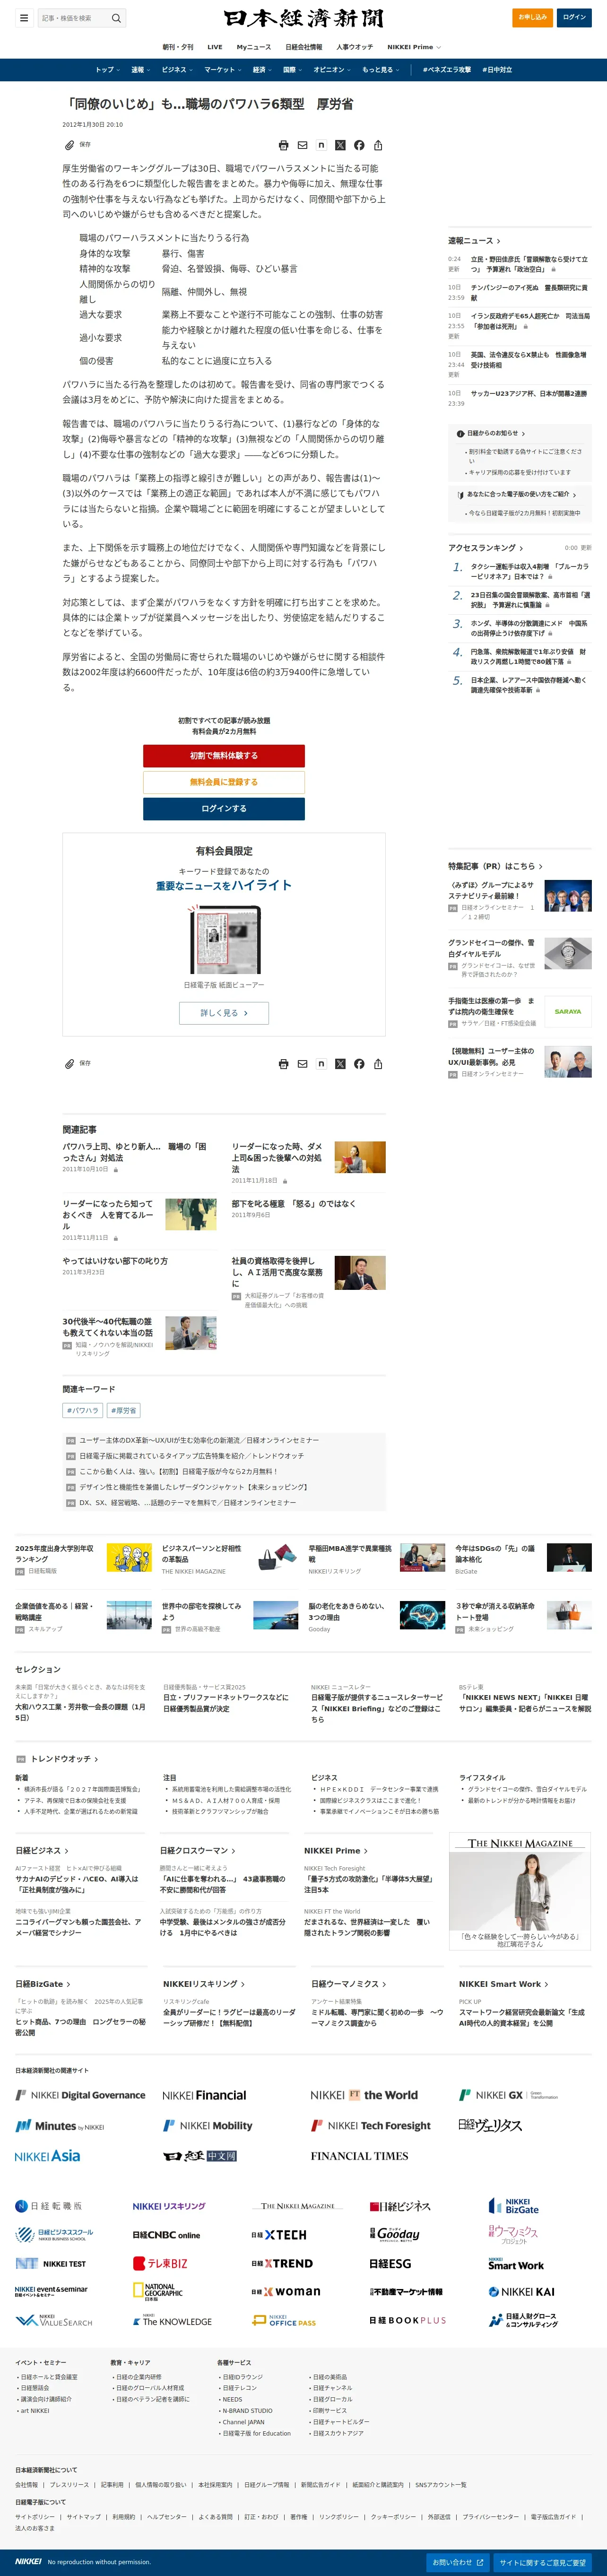
Task: Open the SARAYA thumbnail in 特集記事
Action: pos(568,1012)
